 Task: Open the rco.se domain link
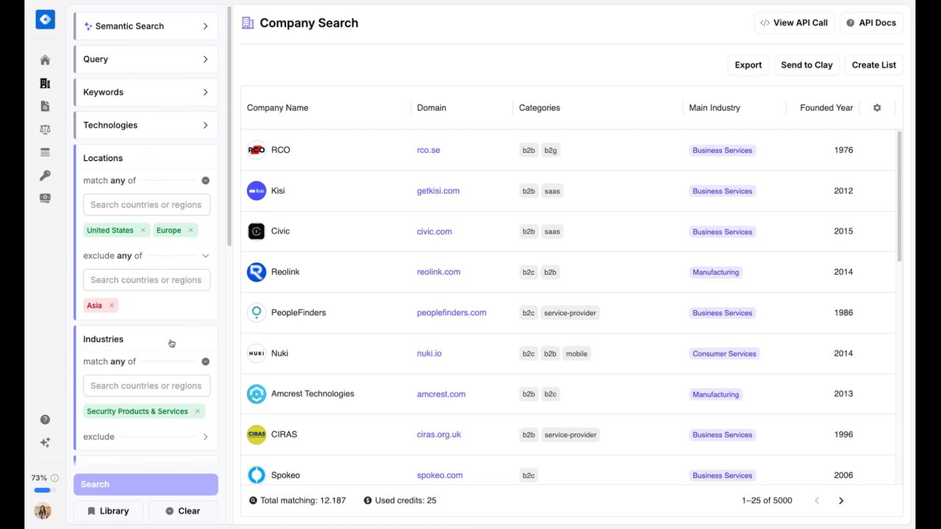(x=428, y=150)
